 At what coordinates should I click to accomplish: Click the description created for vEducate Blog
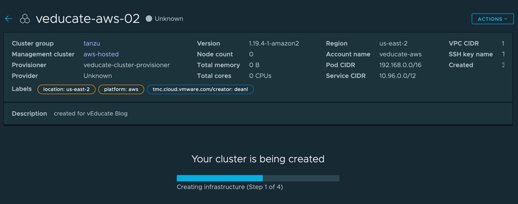click(91, 113)
